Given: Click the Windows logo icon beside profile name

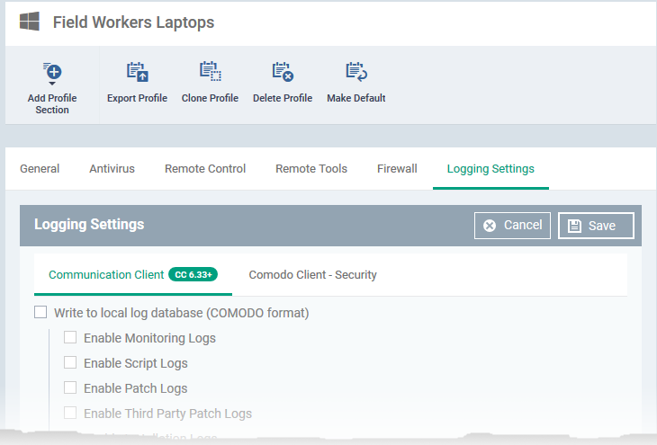Looking at the screenshot, I should (x=30, y=22).
